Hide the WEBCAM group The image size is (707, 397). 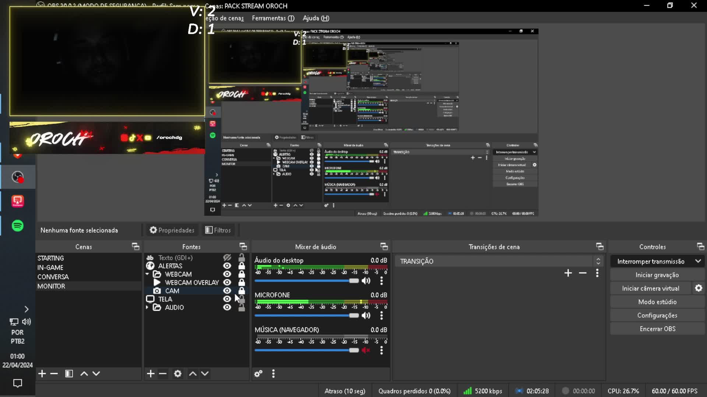pyautogui.click(x=227, y=274)
